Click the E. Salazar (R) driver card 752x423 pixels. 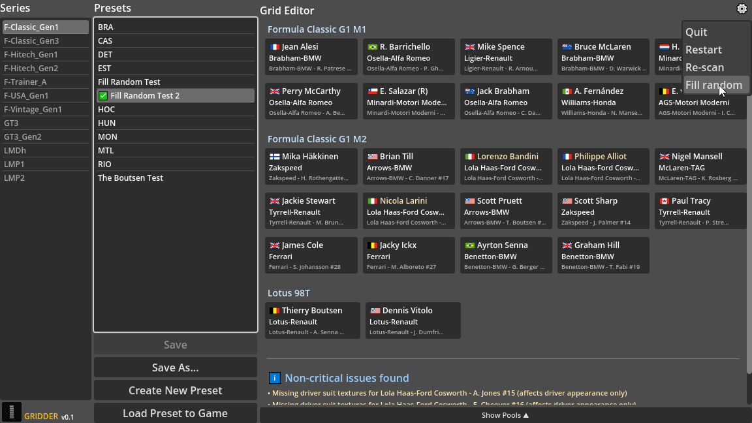coord(409,101)
